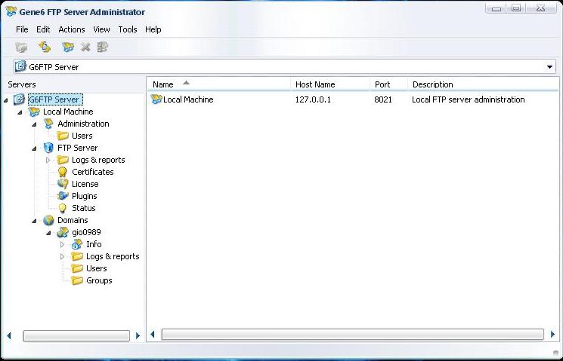Click left arrow of list panel scrollbar
563x361 pixels.
click(152, 335)
